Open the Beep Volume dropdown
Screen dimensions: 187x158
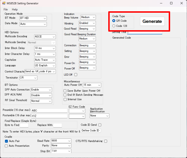pos(88,17)
